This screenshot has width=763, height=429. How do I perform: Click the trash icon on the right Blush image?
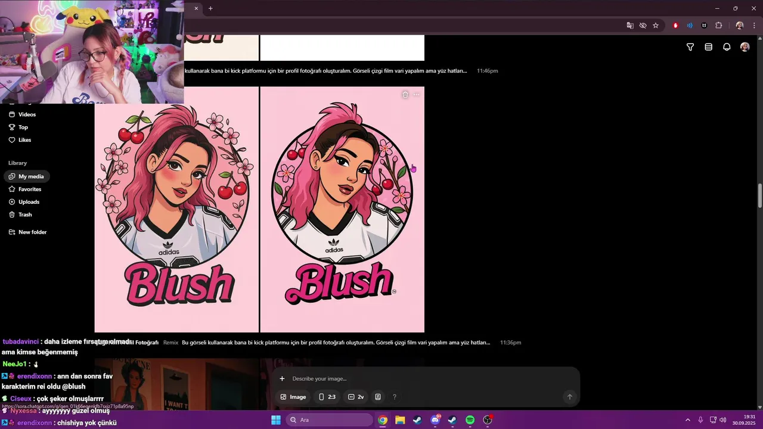405,95
